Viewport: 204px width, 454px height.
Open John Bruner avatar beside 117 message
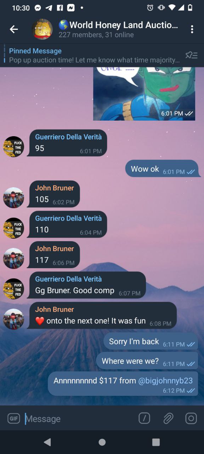coord(14,259)
